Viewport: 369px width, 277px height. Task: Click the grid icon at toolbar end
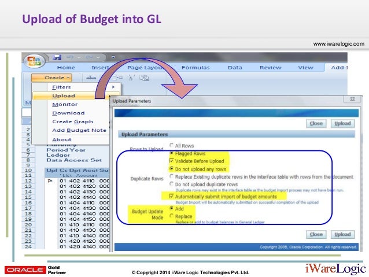tap(144, 77)
